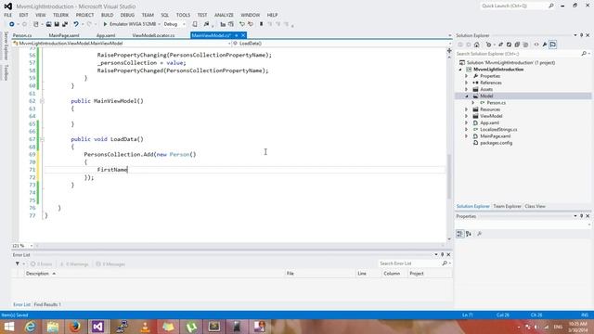This screenshot has width=594, height=334.
Task: Click the Error List search magnifier icon
Action: tap(445, 263)
